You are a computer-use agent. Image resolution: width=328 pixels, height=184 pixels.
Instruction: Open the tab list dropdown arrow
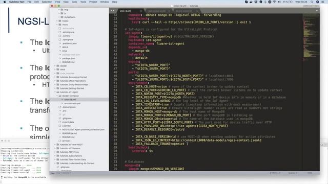pyautogui.click(x=317, y=10)
